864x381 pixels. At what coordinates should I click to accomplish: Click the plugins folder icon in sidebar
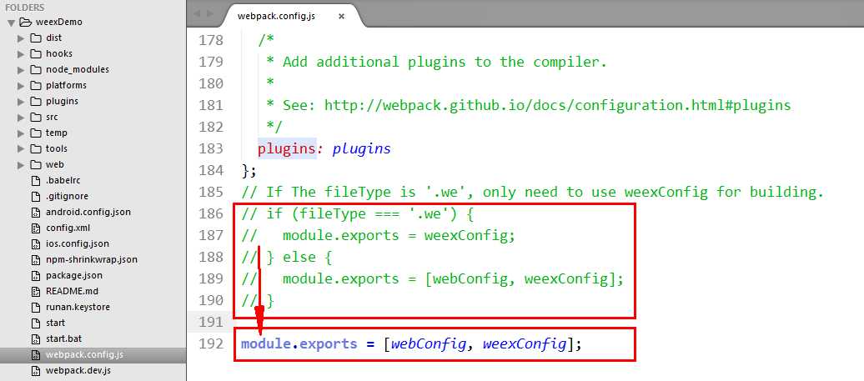36,102
